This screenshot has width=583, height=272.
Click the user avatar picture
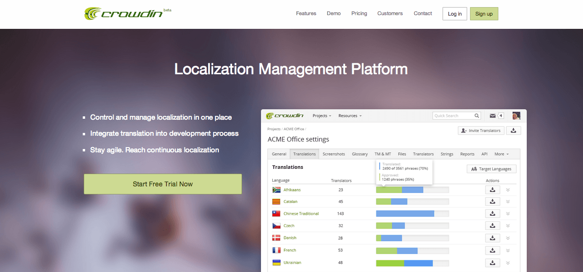pos(516,116)
